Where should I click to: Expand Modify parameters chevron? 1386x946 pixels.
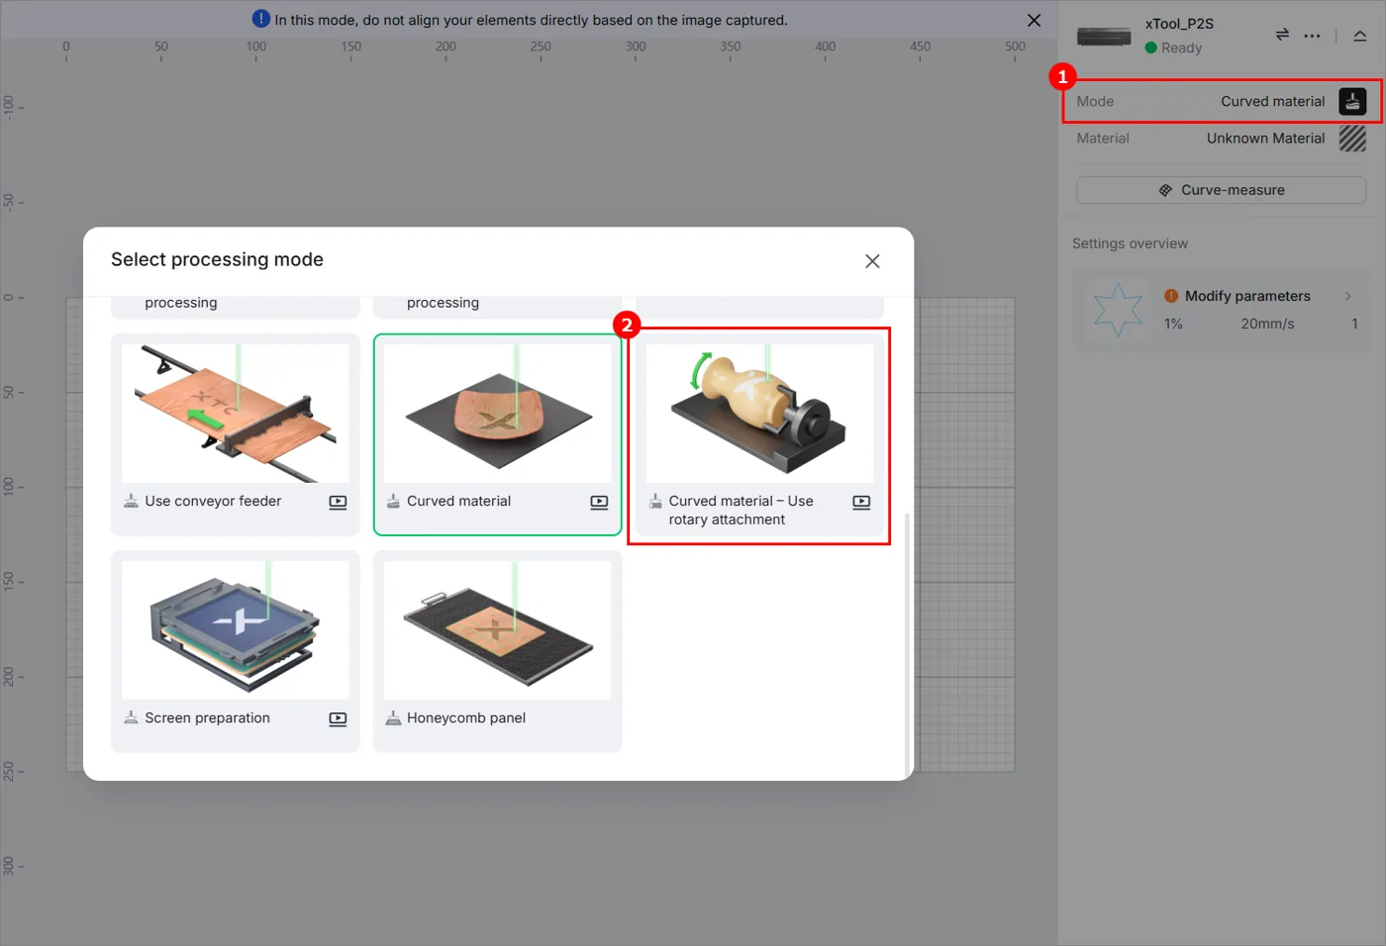click(x=1347, y=296)
